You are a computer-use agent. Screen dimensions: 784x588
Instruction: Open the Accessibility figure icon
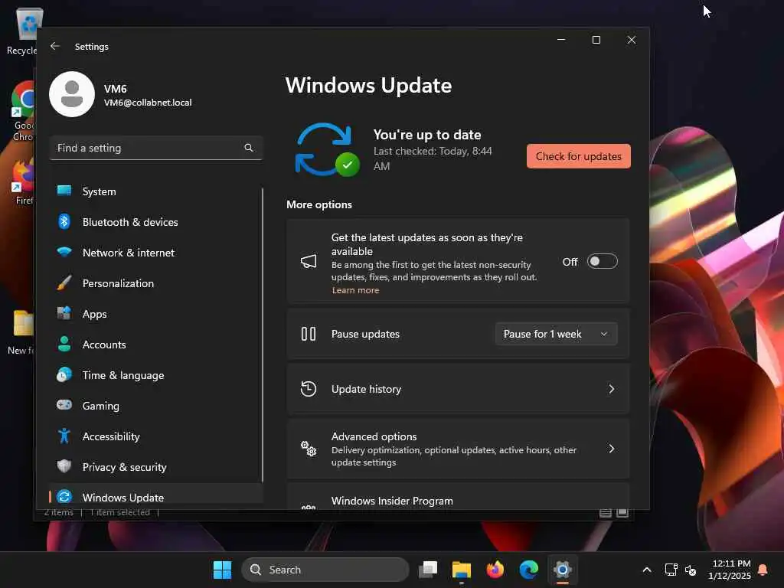click(64, 436)
